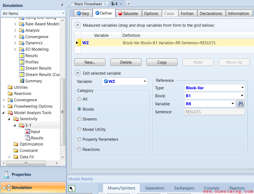This screenshot has height=194, width=254.
Task: Collapse the Measured variables section
Action: 78,25
